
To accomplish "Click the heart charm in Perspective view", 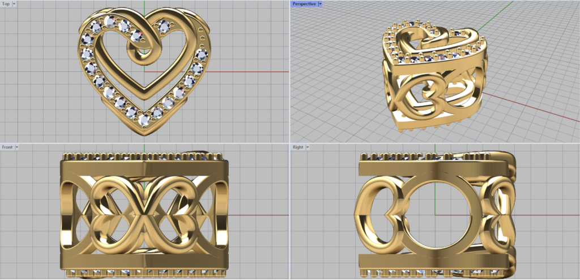I will point(434,43).
